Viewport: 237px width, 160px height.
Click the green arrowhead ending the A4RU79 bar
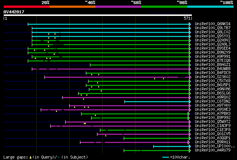click(190, 150)
